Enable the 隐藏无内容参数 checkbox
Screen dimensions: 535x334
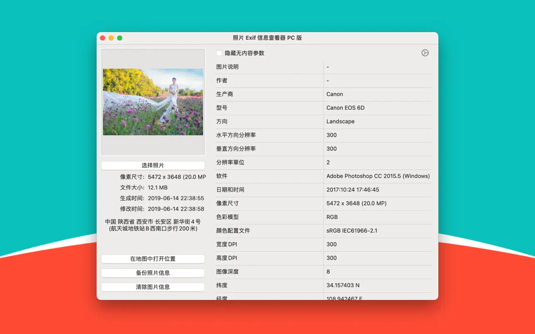219,53
